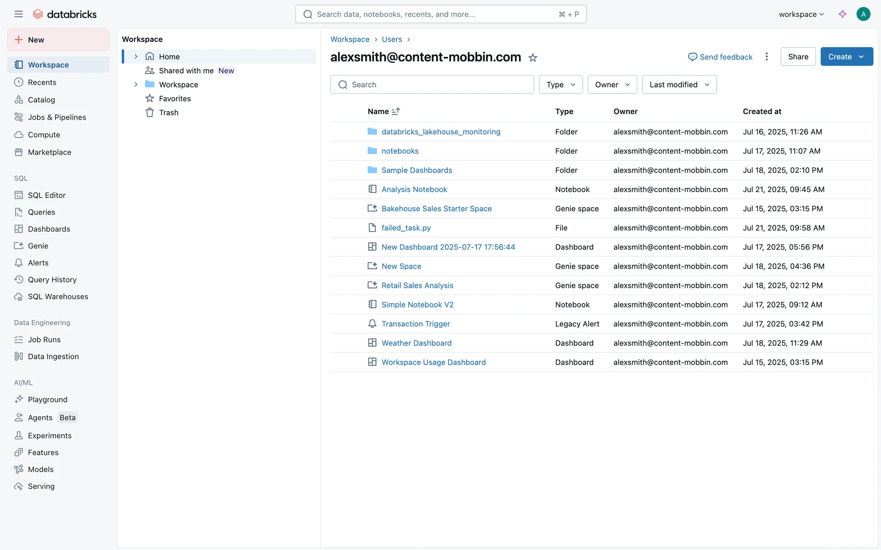
Task: Favorite this folder with the star icon
Action: 533,58
